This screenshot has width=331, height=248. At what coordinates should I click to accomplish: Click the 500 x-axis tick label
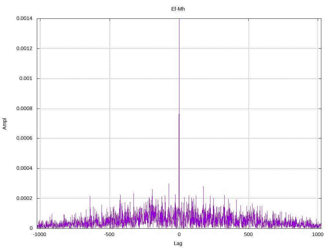(x=248, y=234)
